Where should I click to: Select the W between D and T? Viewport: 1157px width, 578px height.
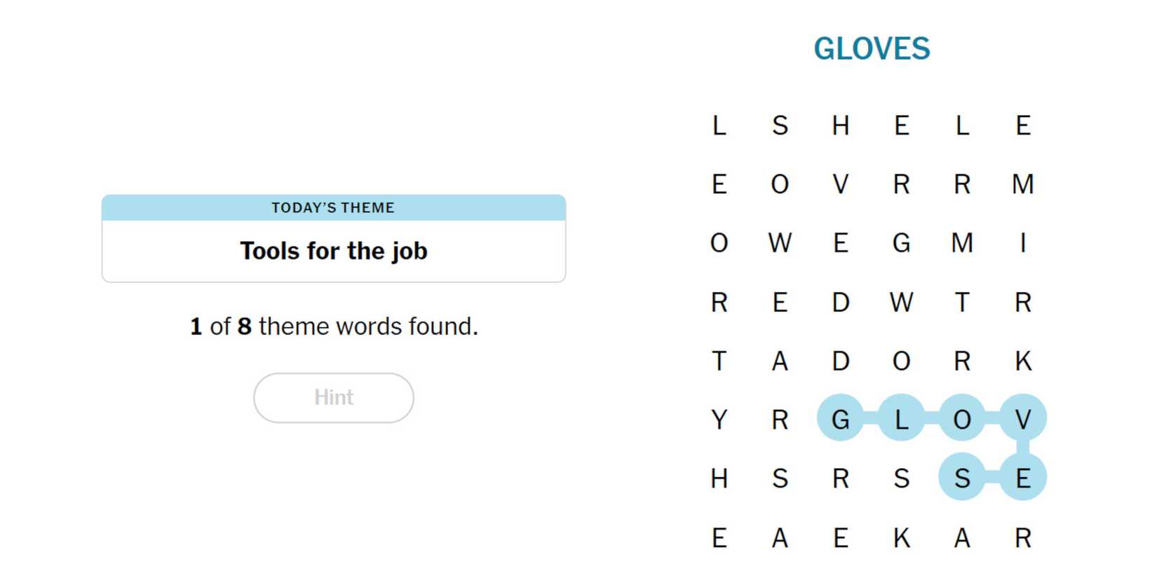tap(901, 302)
